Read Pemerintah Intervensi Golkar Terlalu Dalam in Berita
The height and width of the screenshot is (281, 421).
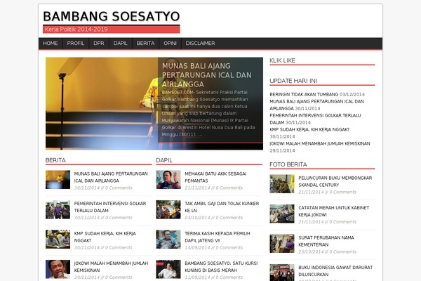110,207
